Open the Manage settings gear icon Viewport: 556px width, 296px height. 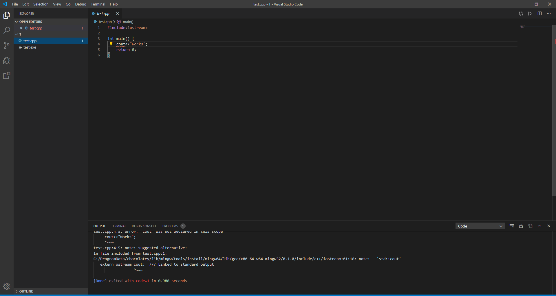(x=6, y=286)
